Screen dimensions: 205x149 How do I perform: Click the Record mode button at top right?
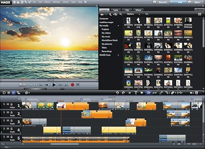coord(161,2)
